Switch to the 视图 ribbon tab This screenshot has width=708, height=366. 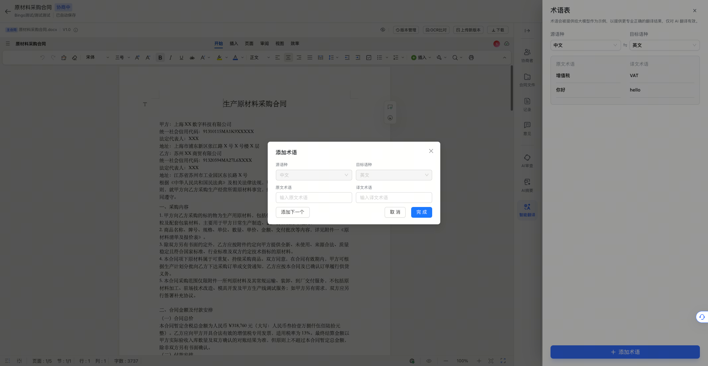(280, 44)
